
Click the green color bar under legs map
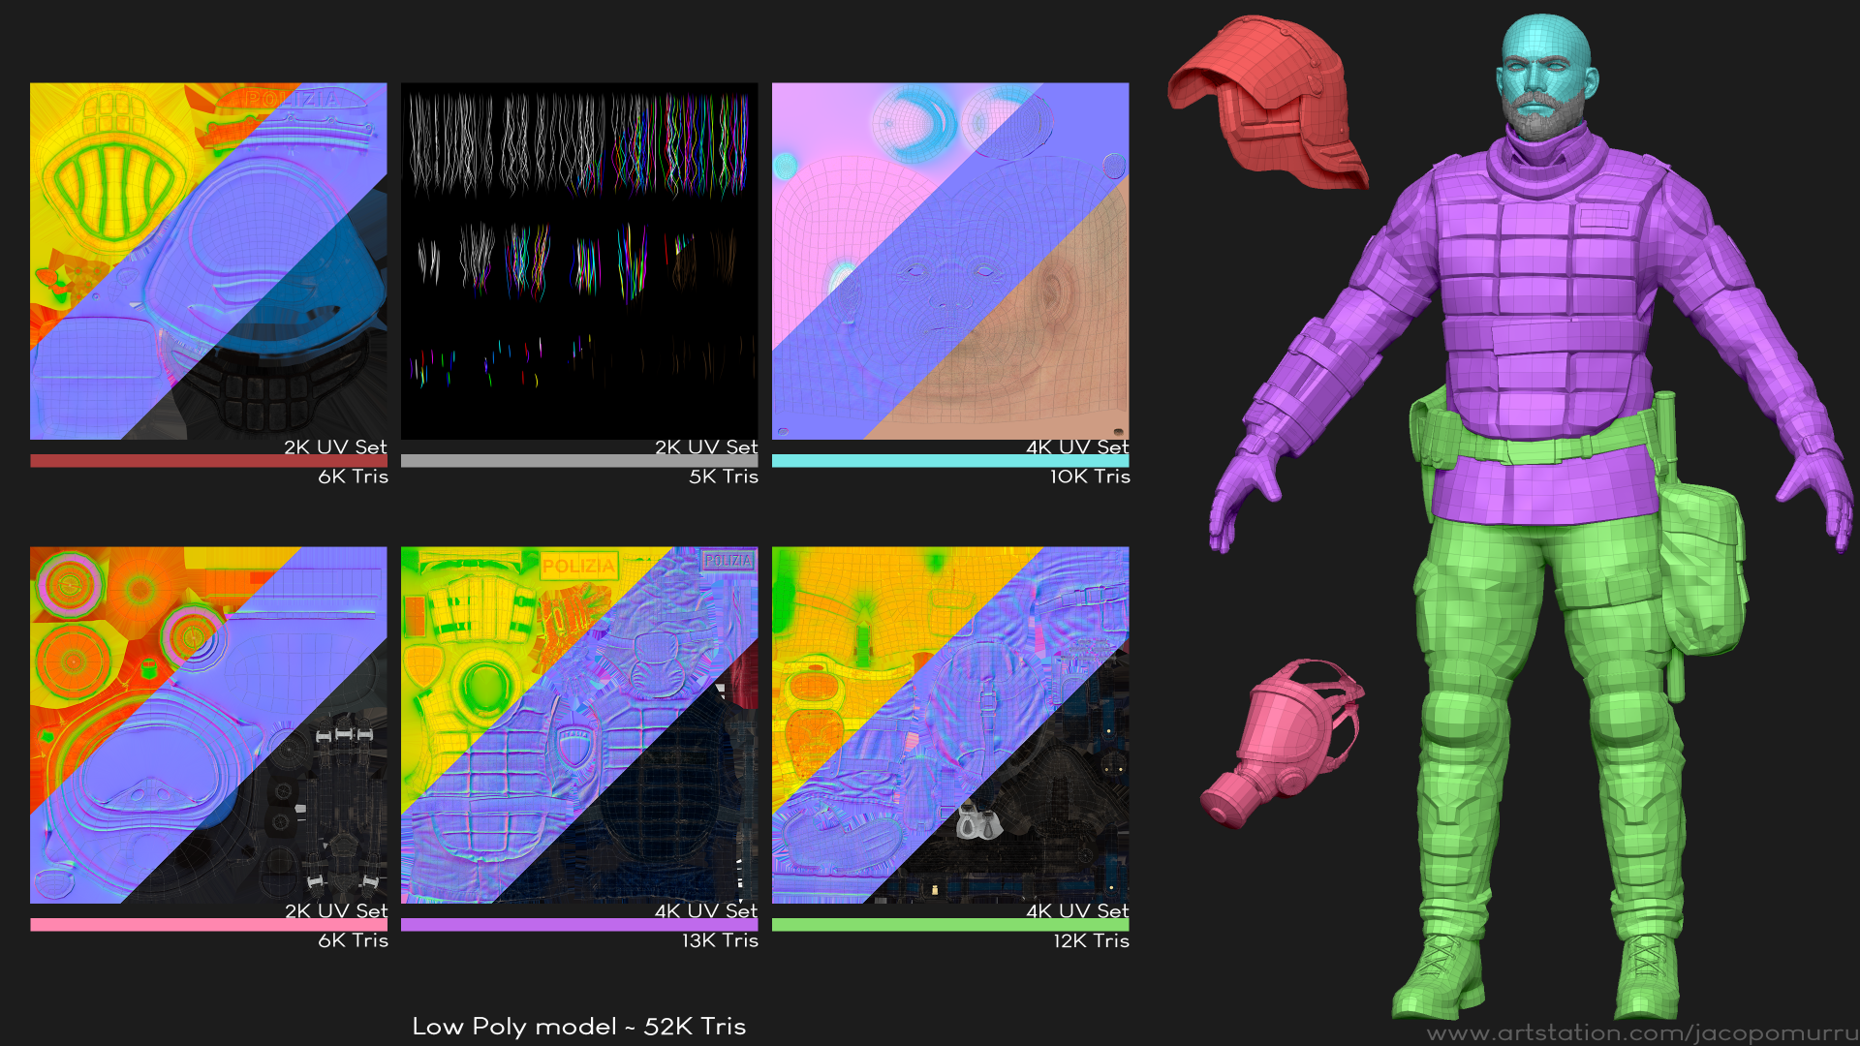(x=950, y=925)
